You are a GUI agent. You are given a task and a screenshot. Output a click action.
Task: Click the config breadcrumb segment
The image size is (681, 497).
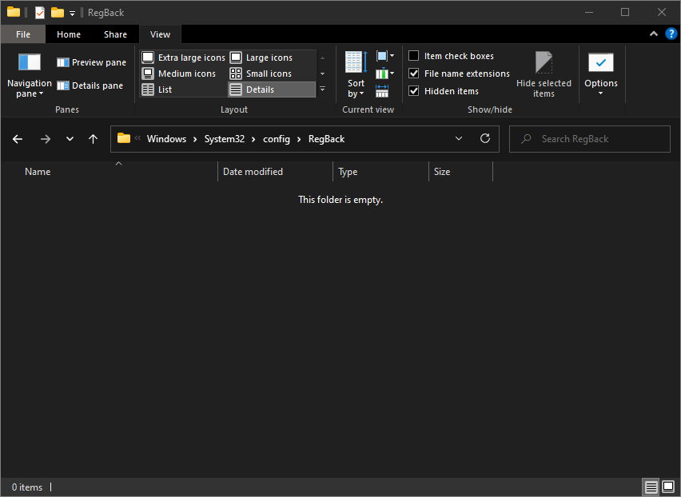277,139
